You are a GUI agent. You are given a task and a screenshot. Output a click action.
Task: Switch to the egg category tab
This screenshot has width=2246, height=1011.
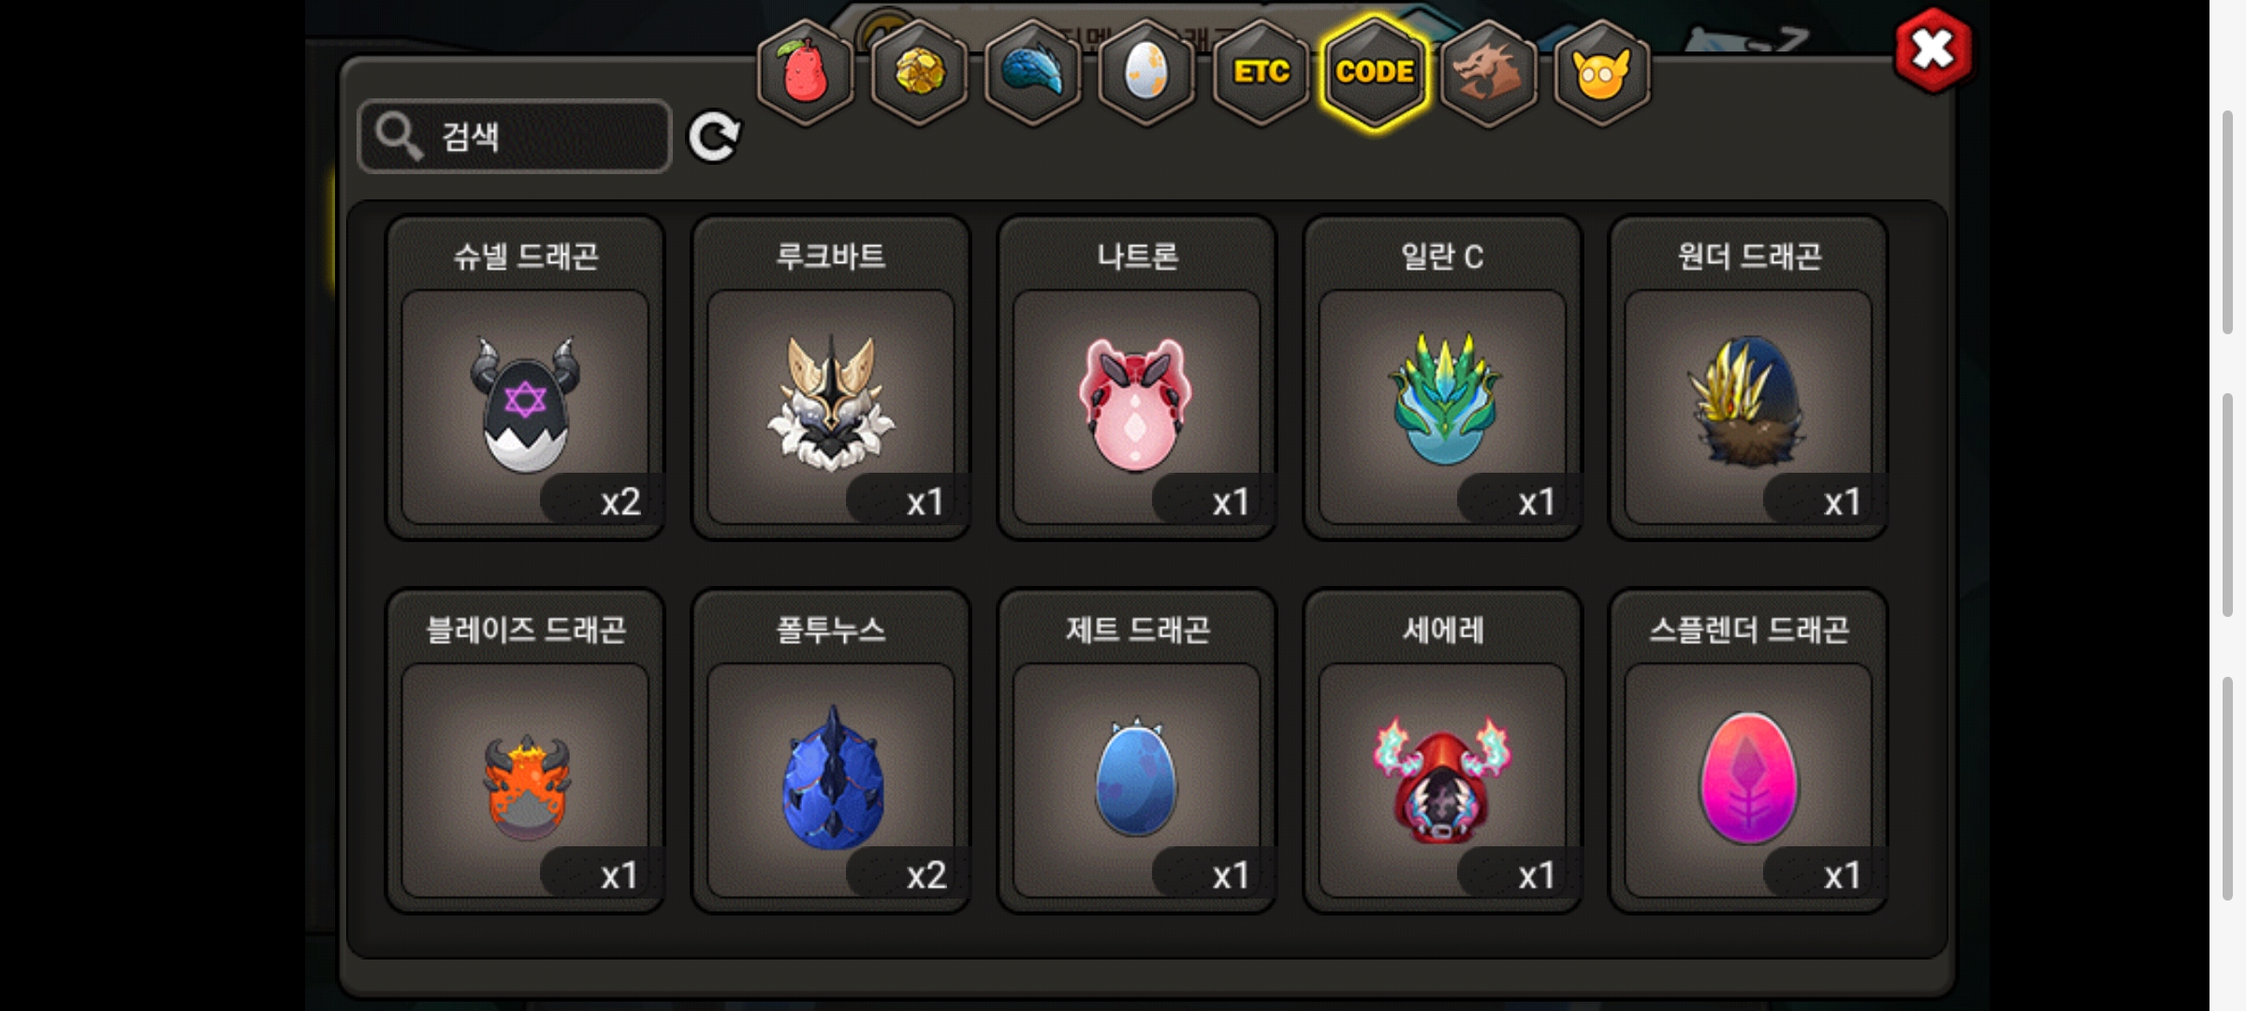[x=1146, y=73]
